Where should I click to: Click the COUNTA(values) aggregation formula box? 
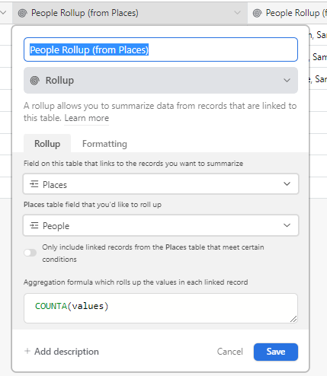coord(161,308)
